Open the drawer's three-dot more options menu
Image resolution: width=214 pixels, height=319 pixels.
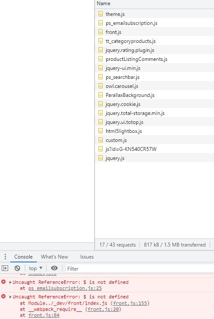point(5,256)
